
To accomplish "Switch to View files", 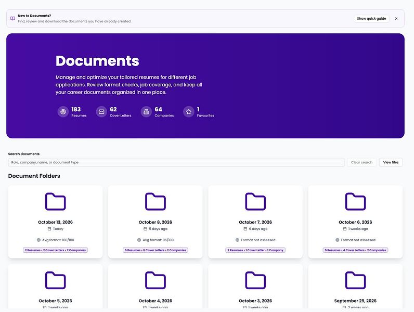I will pos(391,162).
